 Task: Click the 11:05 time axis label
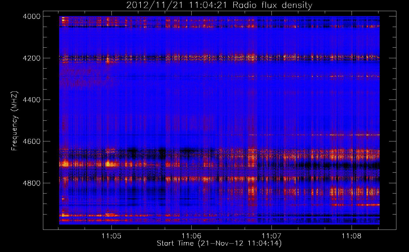coord(111,236)
